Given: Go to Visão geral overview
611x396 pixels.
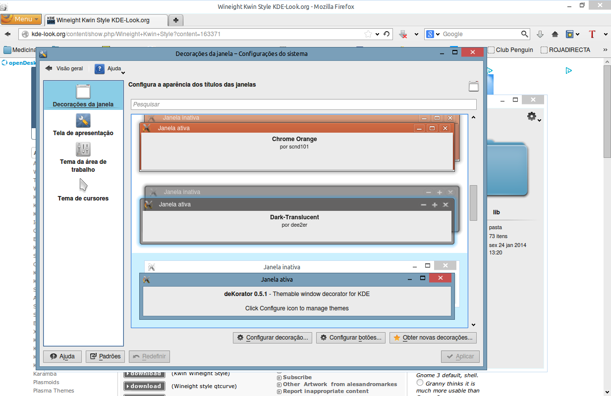Looking at the screenshot, I should (x=64, y=68).
